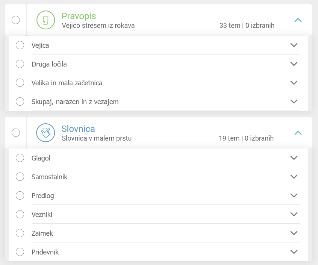Image resolution: width=318 pixels, height=265 pixels.
Task: Collapse the Pravopis section chevron
Action: [x=298, y=20]
